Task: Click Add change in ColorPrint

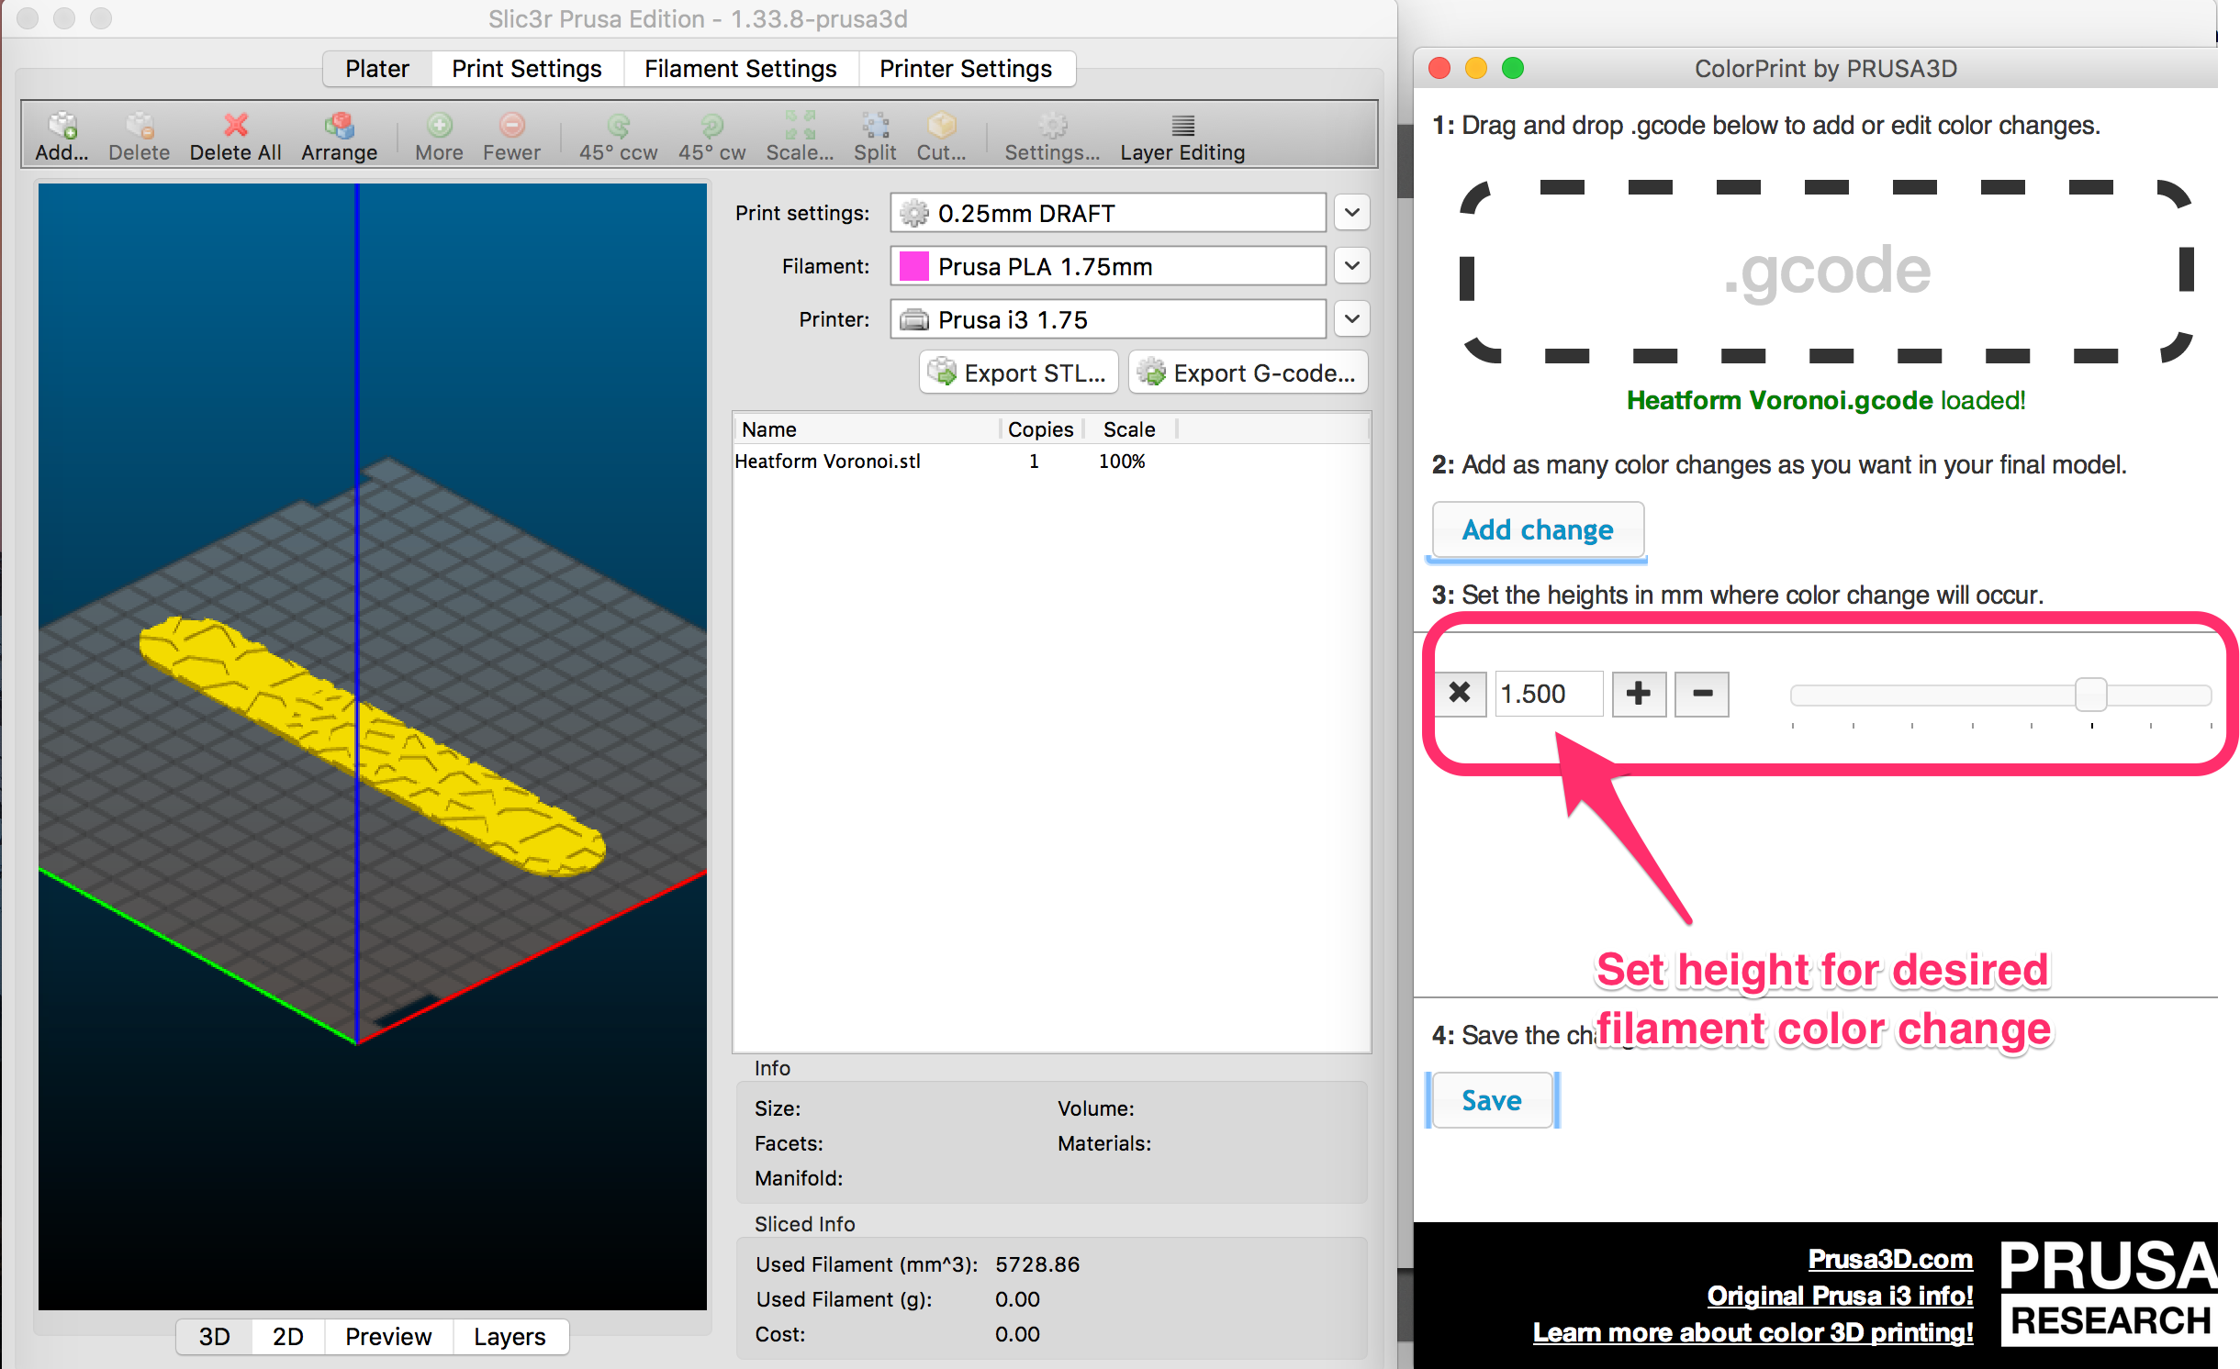Action: click(x=1538, y=529)
